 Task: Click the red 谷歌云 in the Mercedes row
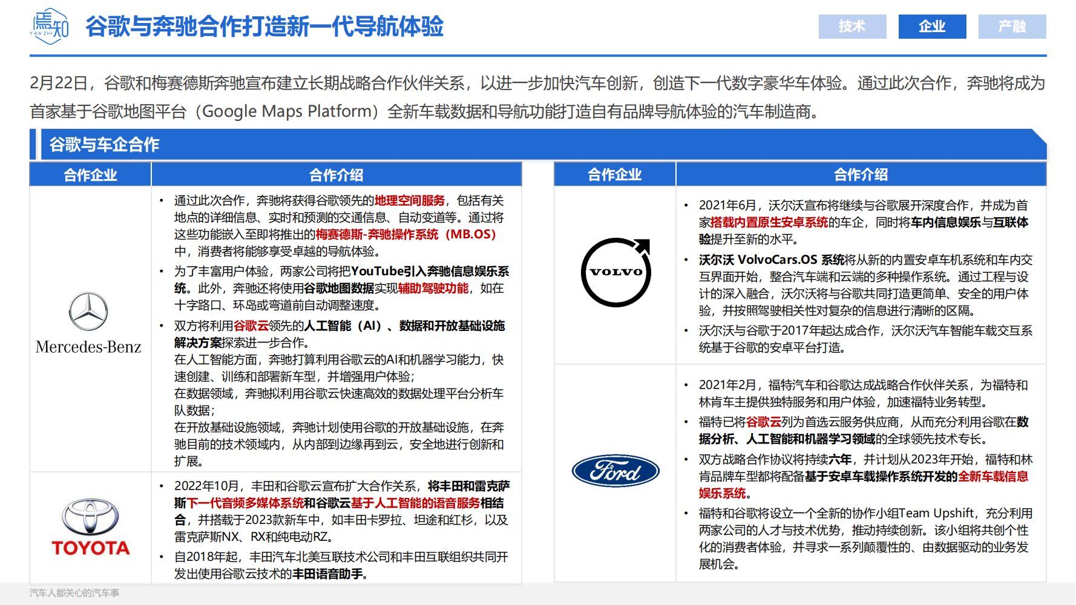click(x=251, y=325)
